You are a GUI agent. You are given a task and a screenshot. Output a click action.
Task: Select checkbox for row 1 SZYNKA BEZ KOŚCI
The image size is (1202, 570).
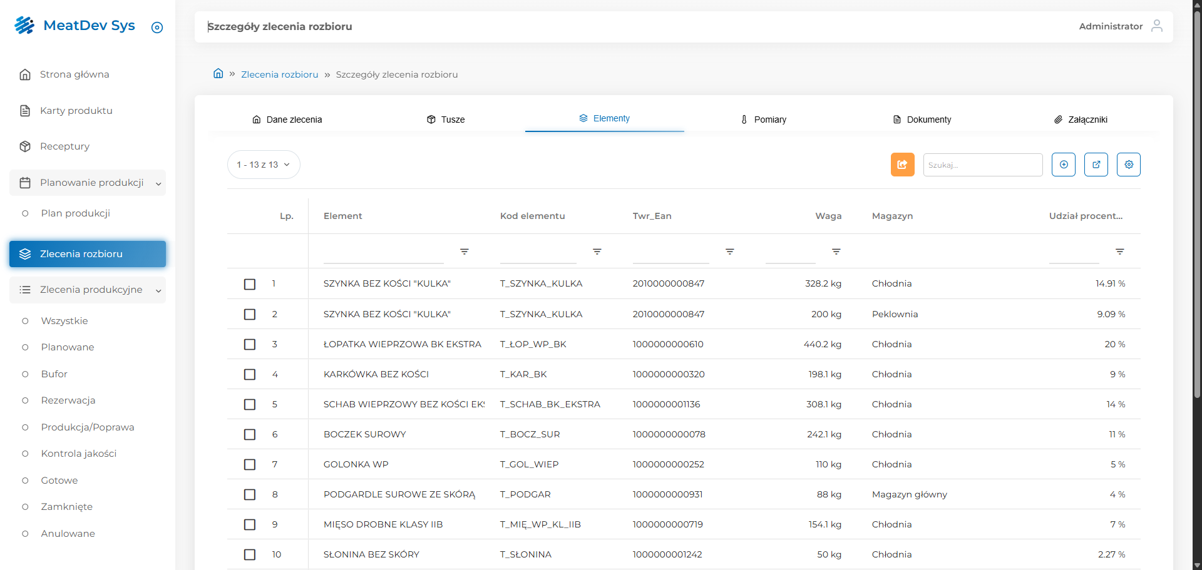click(250, 284)
